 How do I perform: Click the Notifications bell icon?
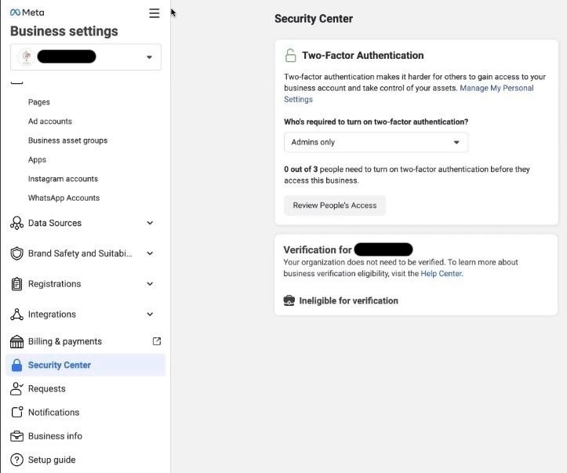pyautogui.click(x=16, y=413)
